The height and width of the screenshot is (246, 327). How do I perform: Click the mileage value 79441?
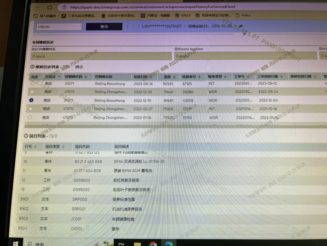tap(169, 92)
